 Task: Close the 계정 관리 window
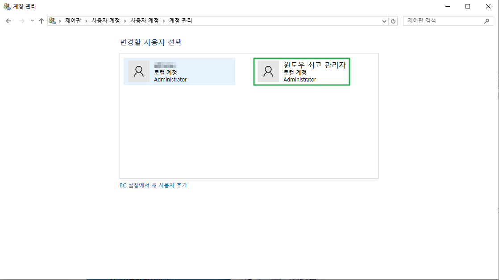point(488,6)
